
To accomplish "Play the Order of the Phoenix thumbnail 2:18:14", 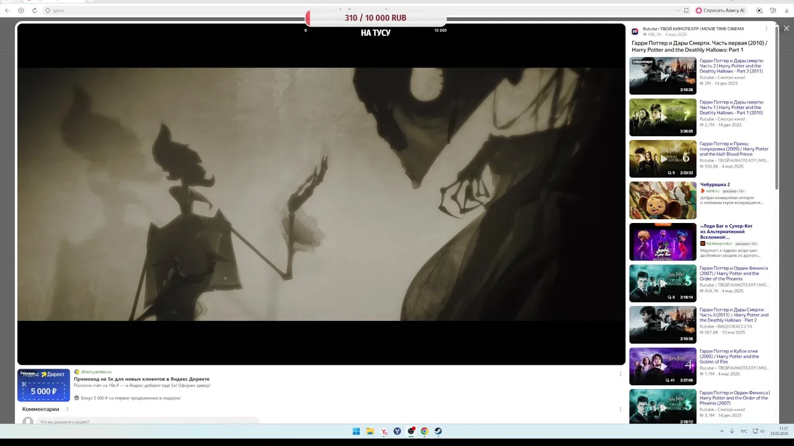I will pyautogui.click(x=662, y=283).
